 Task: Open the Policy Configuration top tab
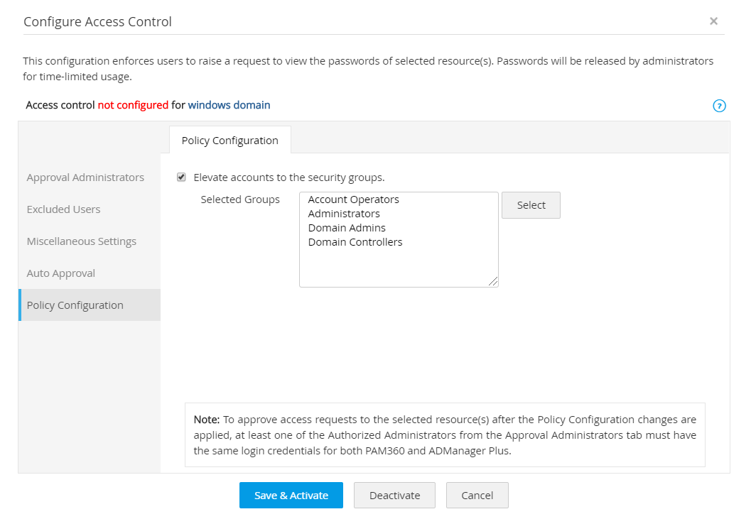[229, 140]
